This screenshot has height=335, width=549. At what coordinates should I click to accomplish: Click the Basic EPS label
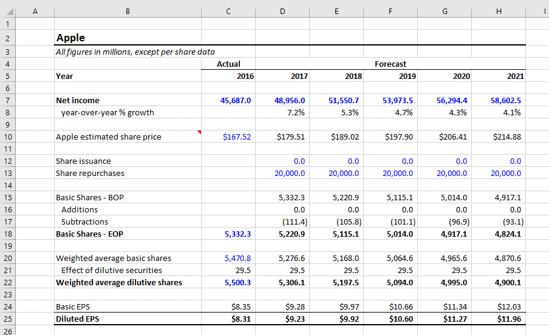73,306
